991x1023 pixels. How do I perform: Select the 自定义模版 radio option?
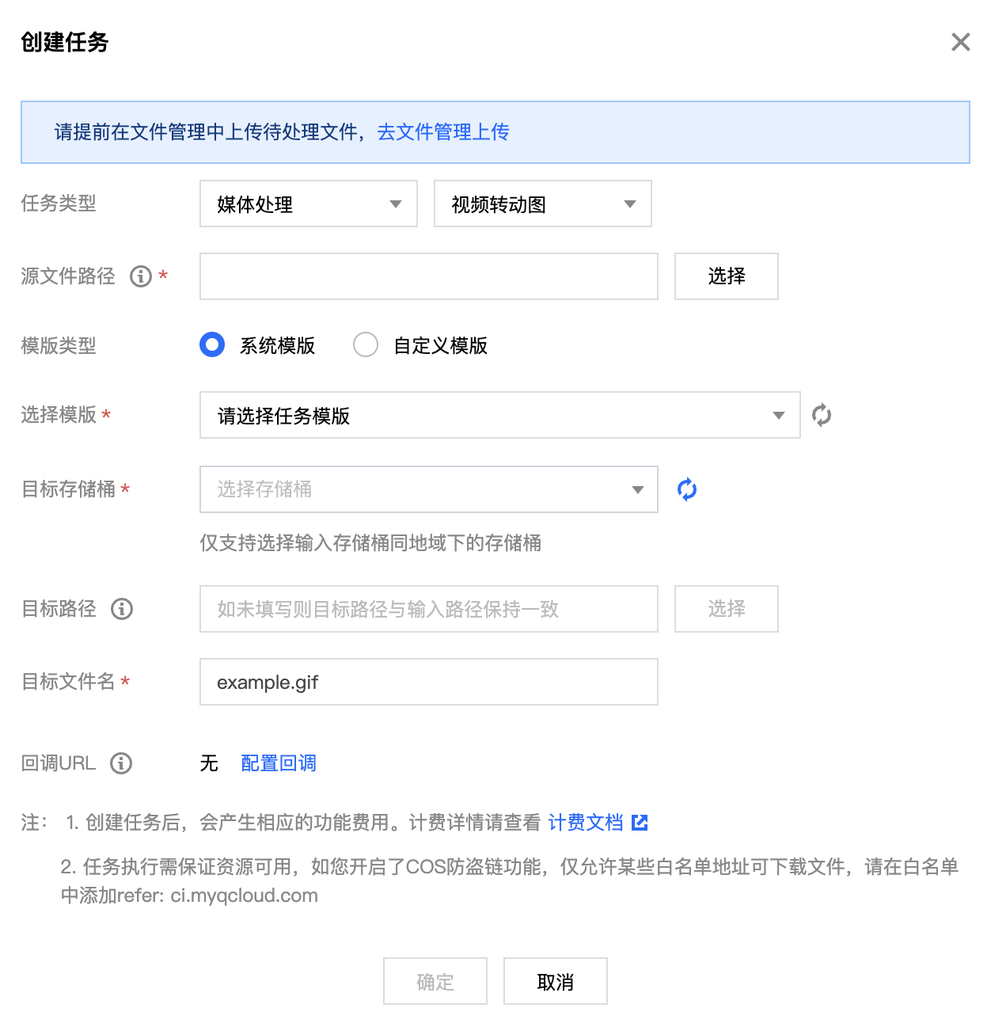tap(366, 345)
